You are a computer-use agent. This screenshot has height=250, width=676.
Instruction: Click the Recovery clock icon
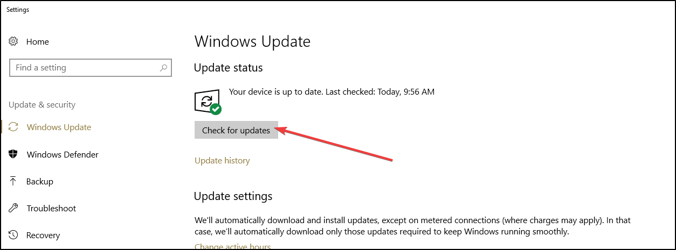click(x=14, y=235)
